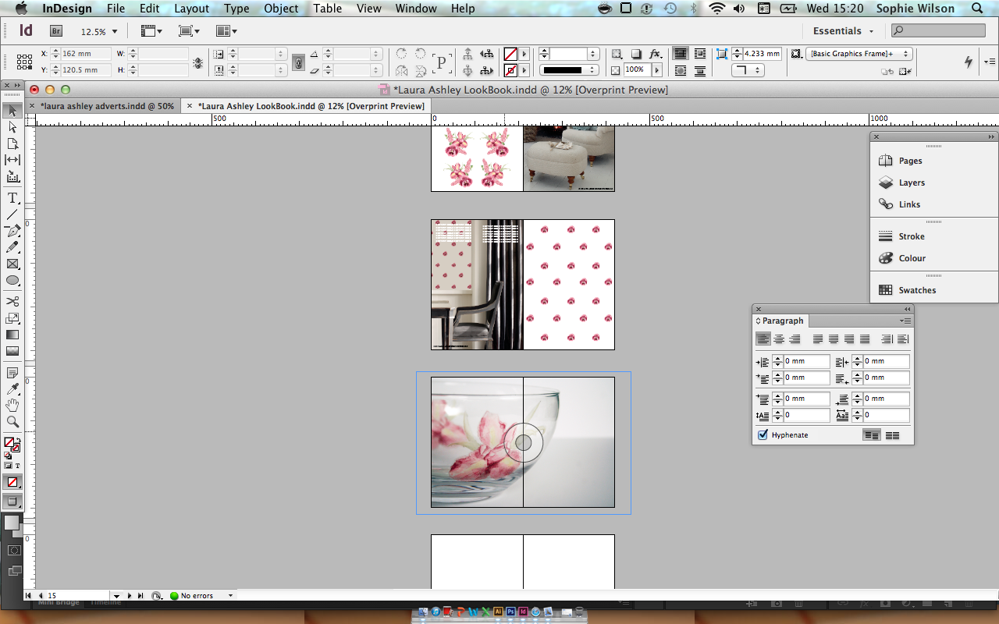This screenshot has width=999, height=624.
Task: Select the Pen tool
Action: pyautogui.click(x=12, y=231)
